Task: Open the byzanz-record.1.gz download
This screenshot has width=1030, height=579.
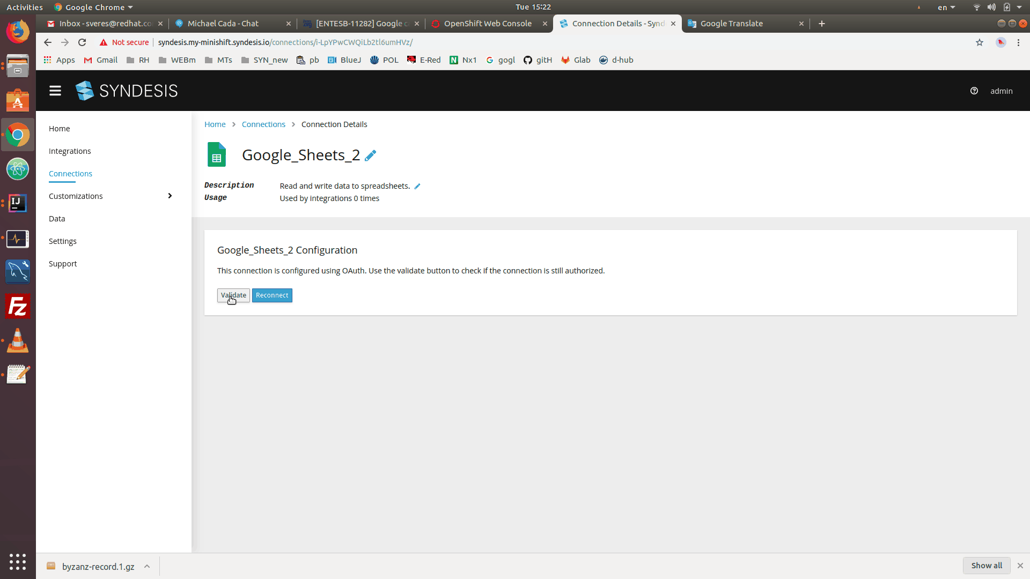Action: [91, 566]
